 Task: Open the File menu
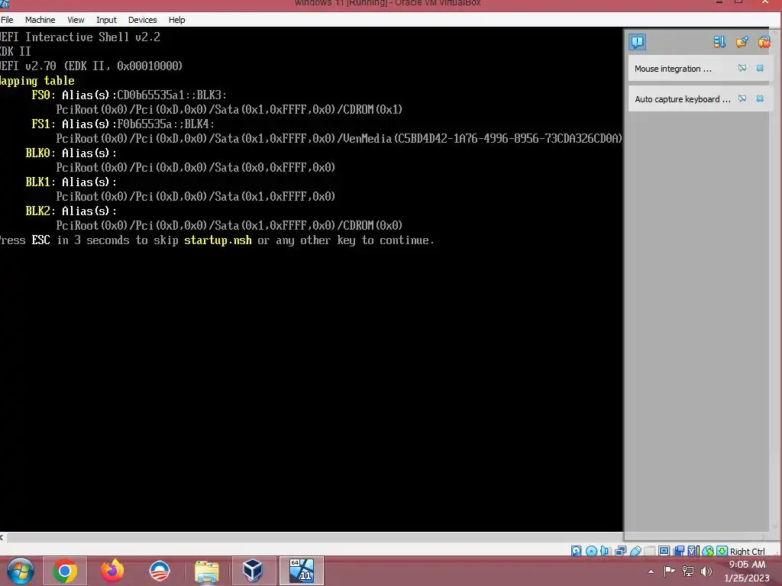7,20
